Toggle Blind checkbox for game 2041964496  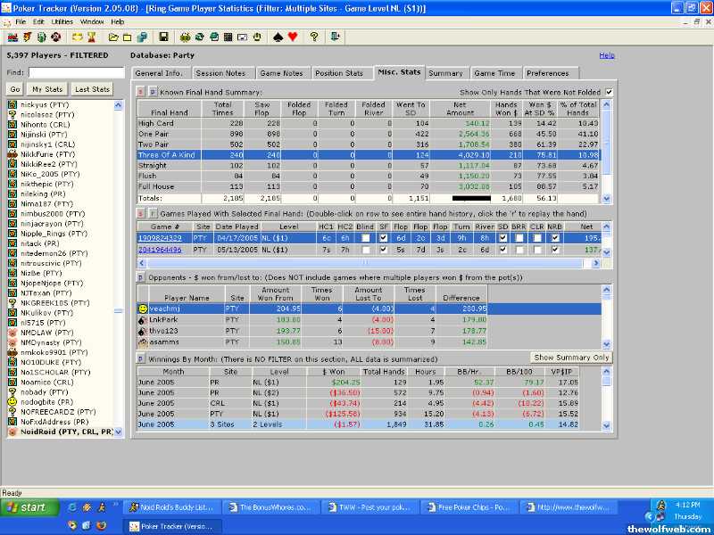point(364,251)
